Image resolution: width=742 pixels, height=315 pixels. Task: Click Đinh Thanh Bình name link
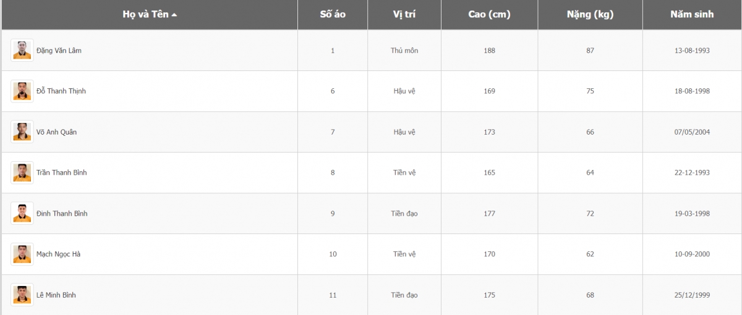click(62, 214)
